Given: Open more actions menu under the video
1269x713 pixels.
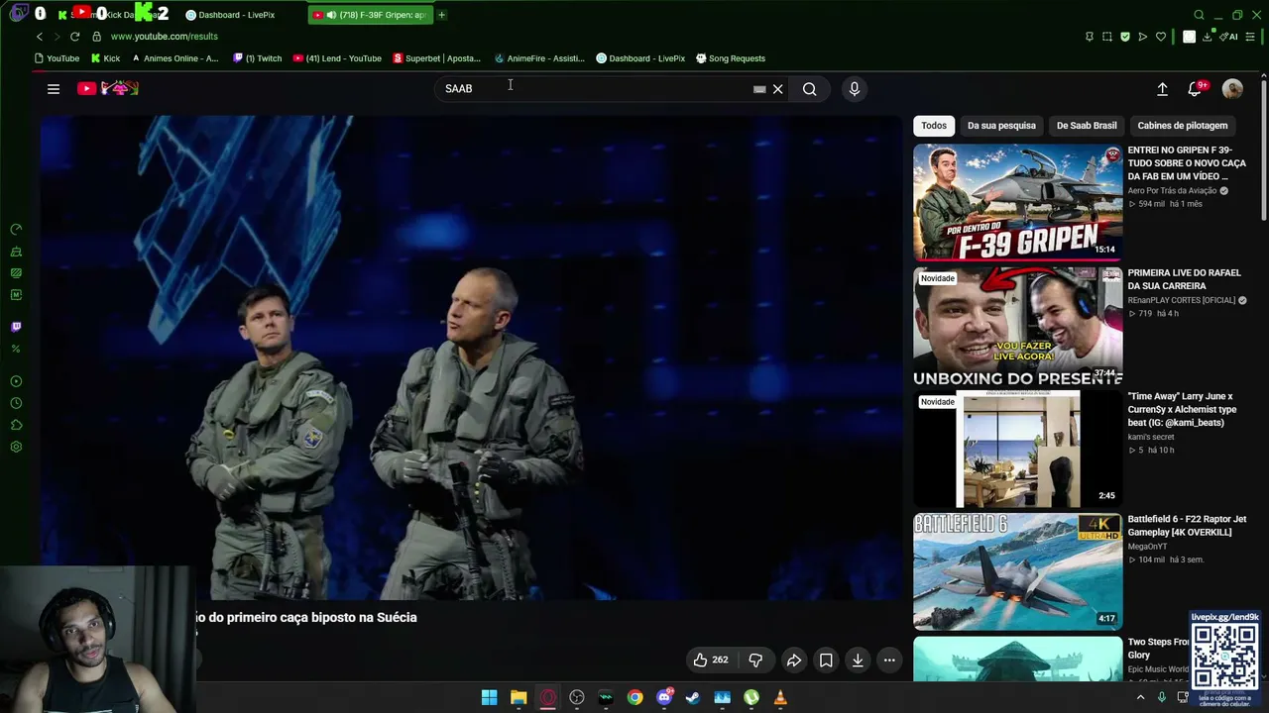Looking at the screenshot, I should pyautogui.click(x=889, y=661).
